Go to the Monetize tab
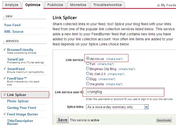Screen dimensions: 176x125 pos(78,5)
